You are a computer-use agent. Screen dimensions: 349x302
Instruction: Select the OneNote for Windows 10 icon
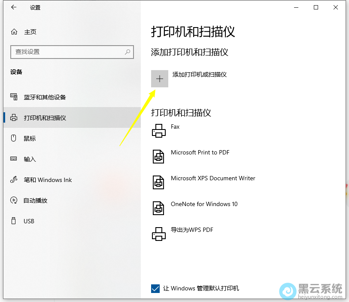pos(159,208)
